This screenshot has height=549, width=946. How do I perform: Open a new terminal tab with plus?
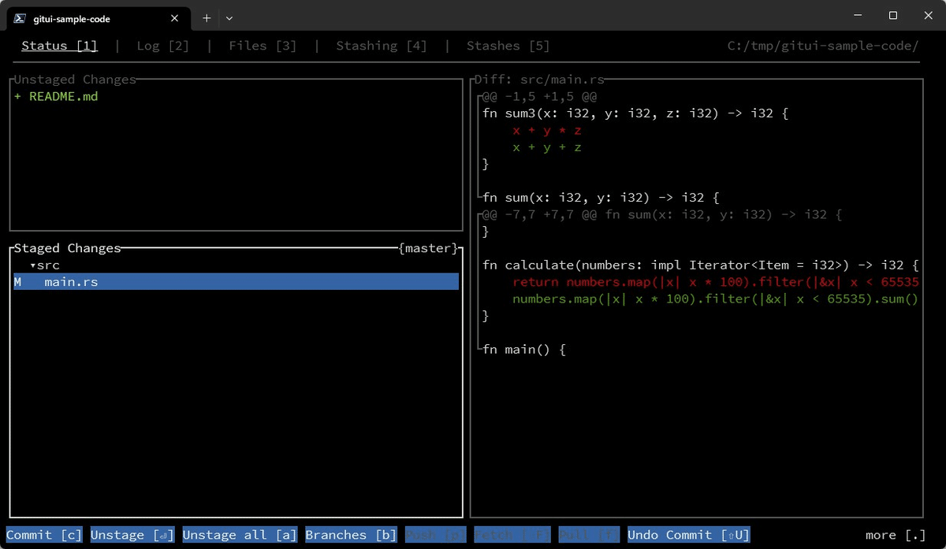tap(207, 17)
